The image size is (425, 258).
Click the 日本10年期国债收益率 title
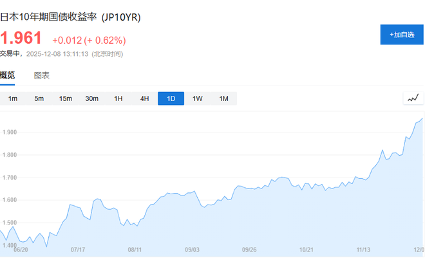point(70,17)
